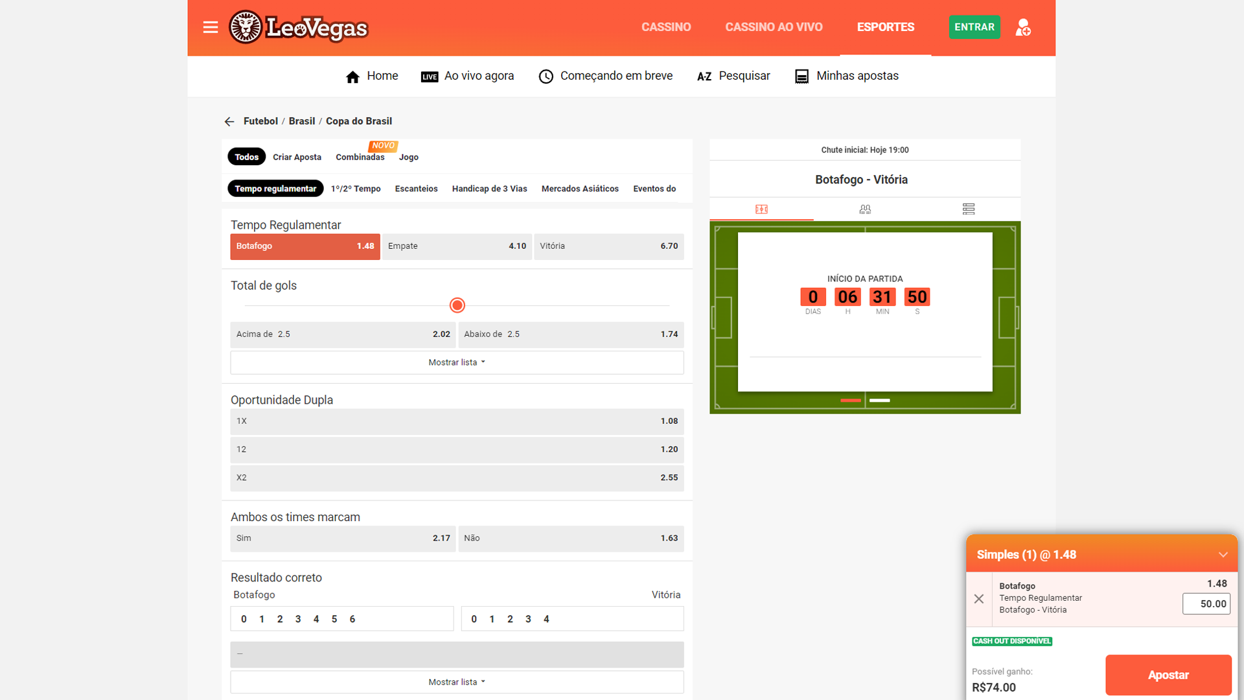The image size is (1244, 700).
Task: Select the Todos filter tab
Action: [246, 157]
